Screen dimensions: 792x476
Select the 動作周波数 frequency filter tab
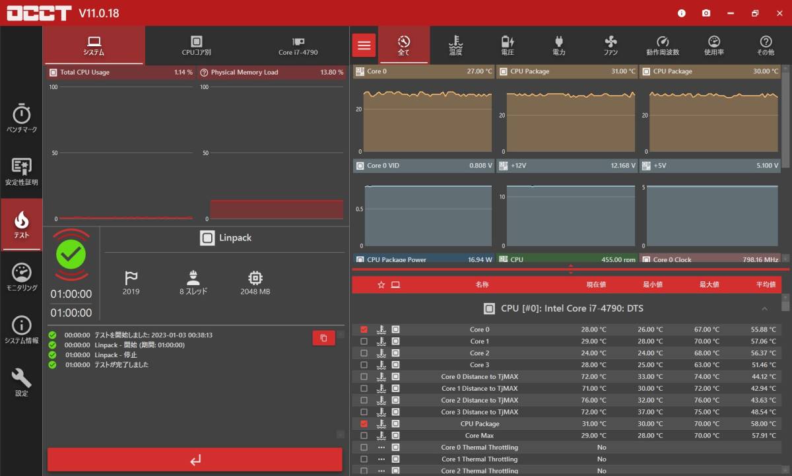663,46
